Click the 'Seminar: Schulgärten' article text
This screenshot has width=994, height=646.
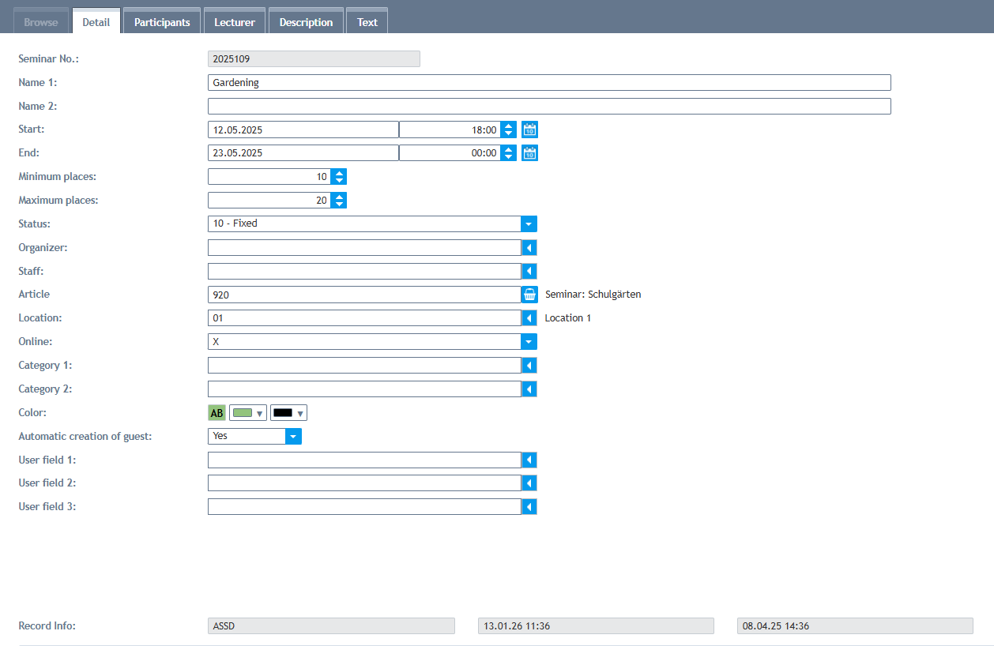click(x=593, y=295)
